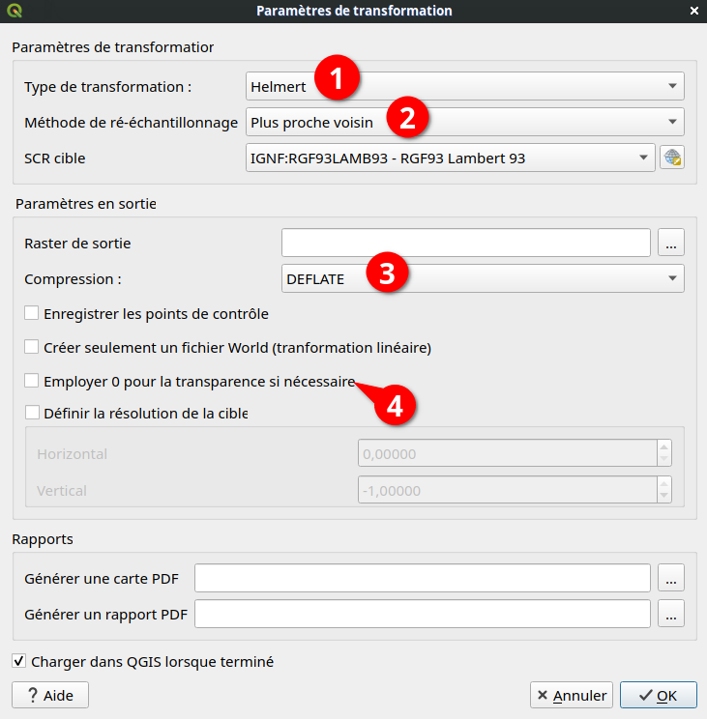
Task: Check 'Créer seulement un fichier World' option
Action: pyautogui.click(x=32, y=347)
